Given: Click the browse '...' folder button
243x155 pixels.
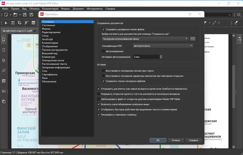Looking at the screenshot, I should click(193, 39).
